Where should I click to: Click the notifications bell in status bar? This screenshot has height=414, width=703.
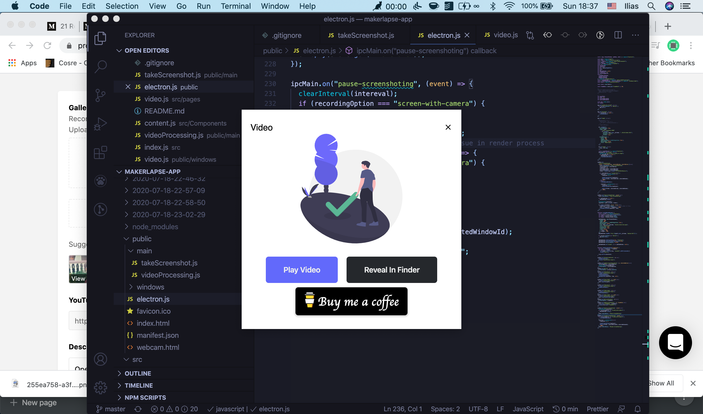click(637, 409)
